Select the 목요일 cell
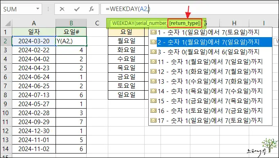This screenshot has width=279, height=158. tap(126, 68)
